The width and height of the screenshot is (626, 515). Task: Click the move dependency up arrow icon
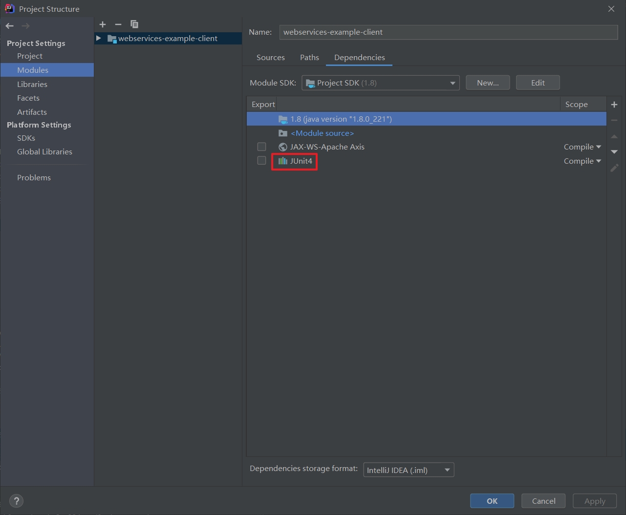click(614, 136)
